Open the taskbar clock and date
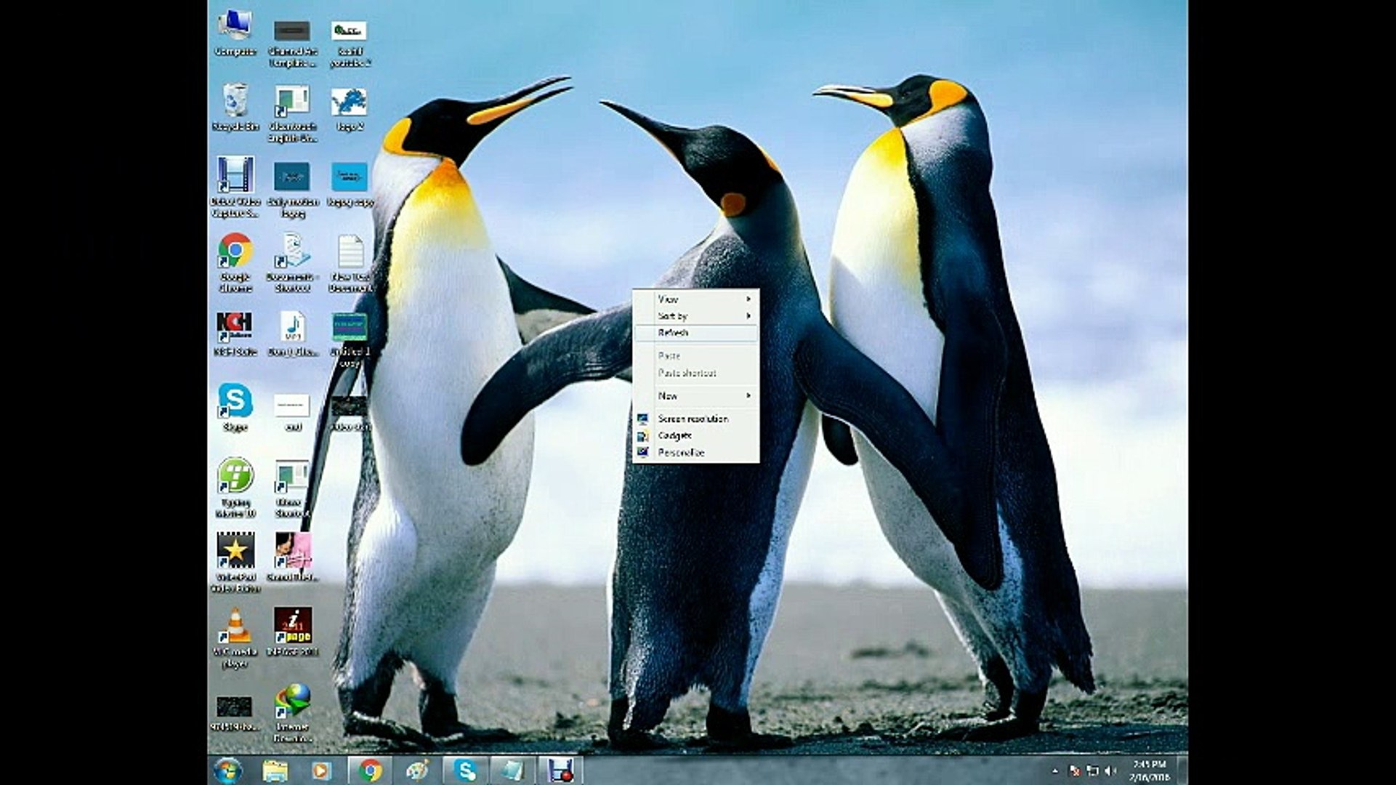 [1149, 770]
